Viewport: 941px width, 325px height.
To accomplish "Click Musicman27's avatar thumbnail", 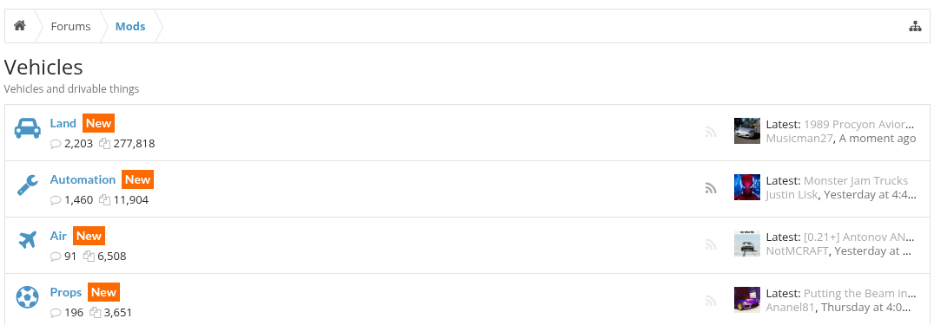I will pos(747,131).
